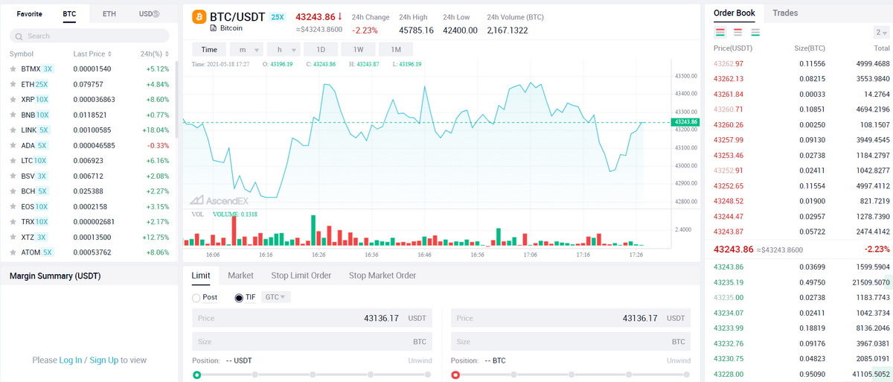Screen dimensions: 893x382
Task: Click the symbol Search field
Action: coord(89,36)
